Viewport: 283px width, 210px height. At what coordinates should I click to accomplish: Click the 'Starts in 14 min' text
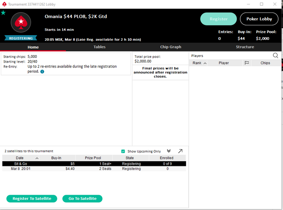click(x=59, y=29)
